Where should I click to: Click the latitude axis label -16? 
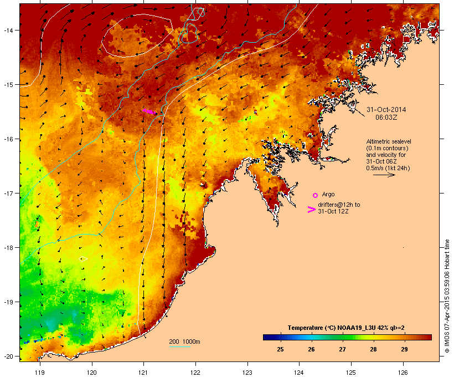[x=8, y=139]
